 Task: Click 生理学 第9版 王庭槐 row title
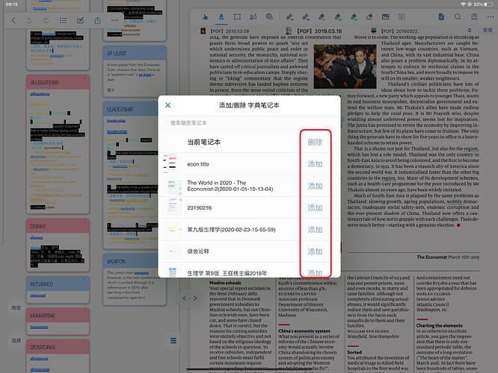pos(227,273)
